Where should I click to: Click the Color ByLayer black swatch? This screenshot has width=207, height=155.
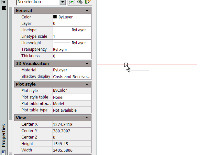pyautogui.click(x=55, y=17)
